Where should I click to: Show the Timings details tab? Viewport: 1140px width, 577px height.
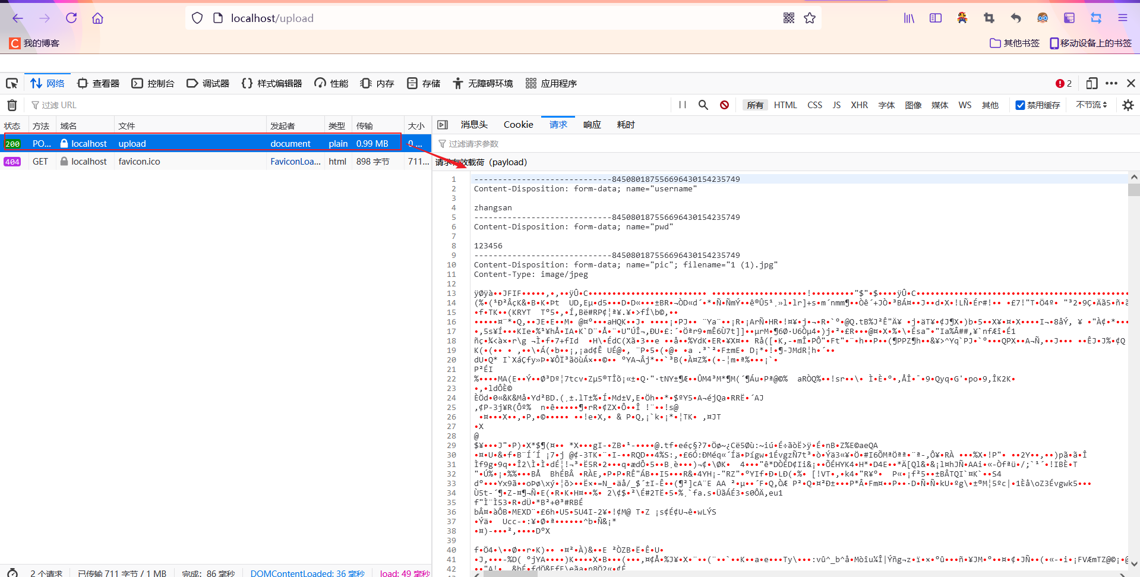pos(626,125)
